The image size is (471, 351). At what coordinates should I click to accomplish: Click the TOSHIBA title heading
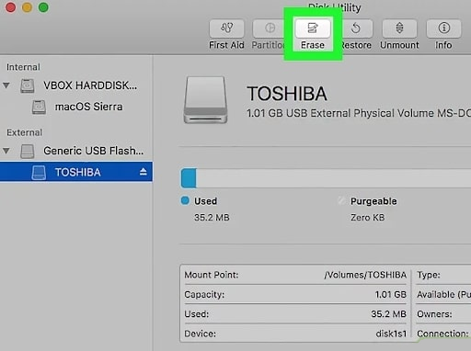pyautogui.click(x=287, y=94)
